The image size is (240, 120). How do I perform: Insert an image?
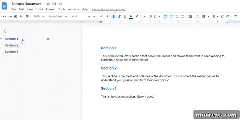pyautogui.click(x=156, y=17)
